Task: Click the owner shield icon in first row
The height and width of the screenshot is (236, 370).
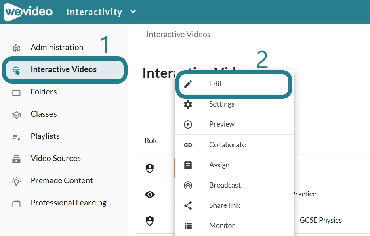Action: (150, 168)
